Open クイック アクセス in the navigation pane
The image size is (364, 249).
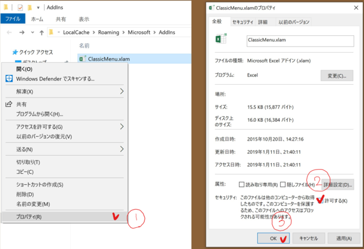click(36, 52)
